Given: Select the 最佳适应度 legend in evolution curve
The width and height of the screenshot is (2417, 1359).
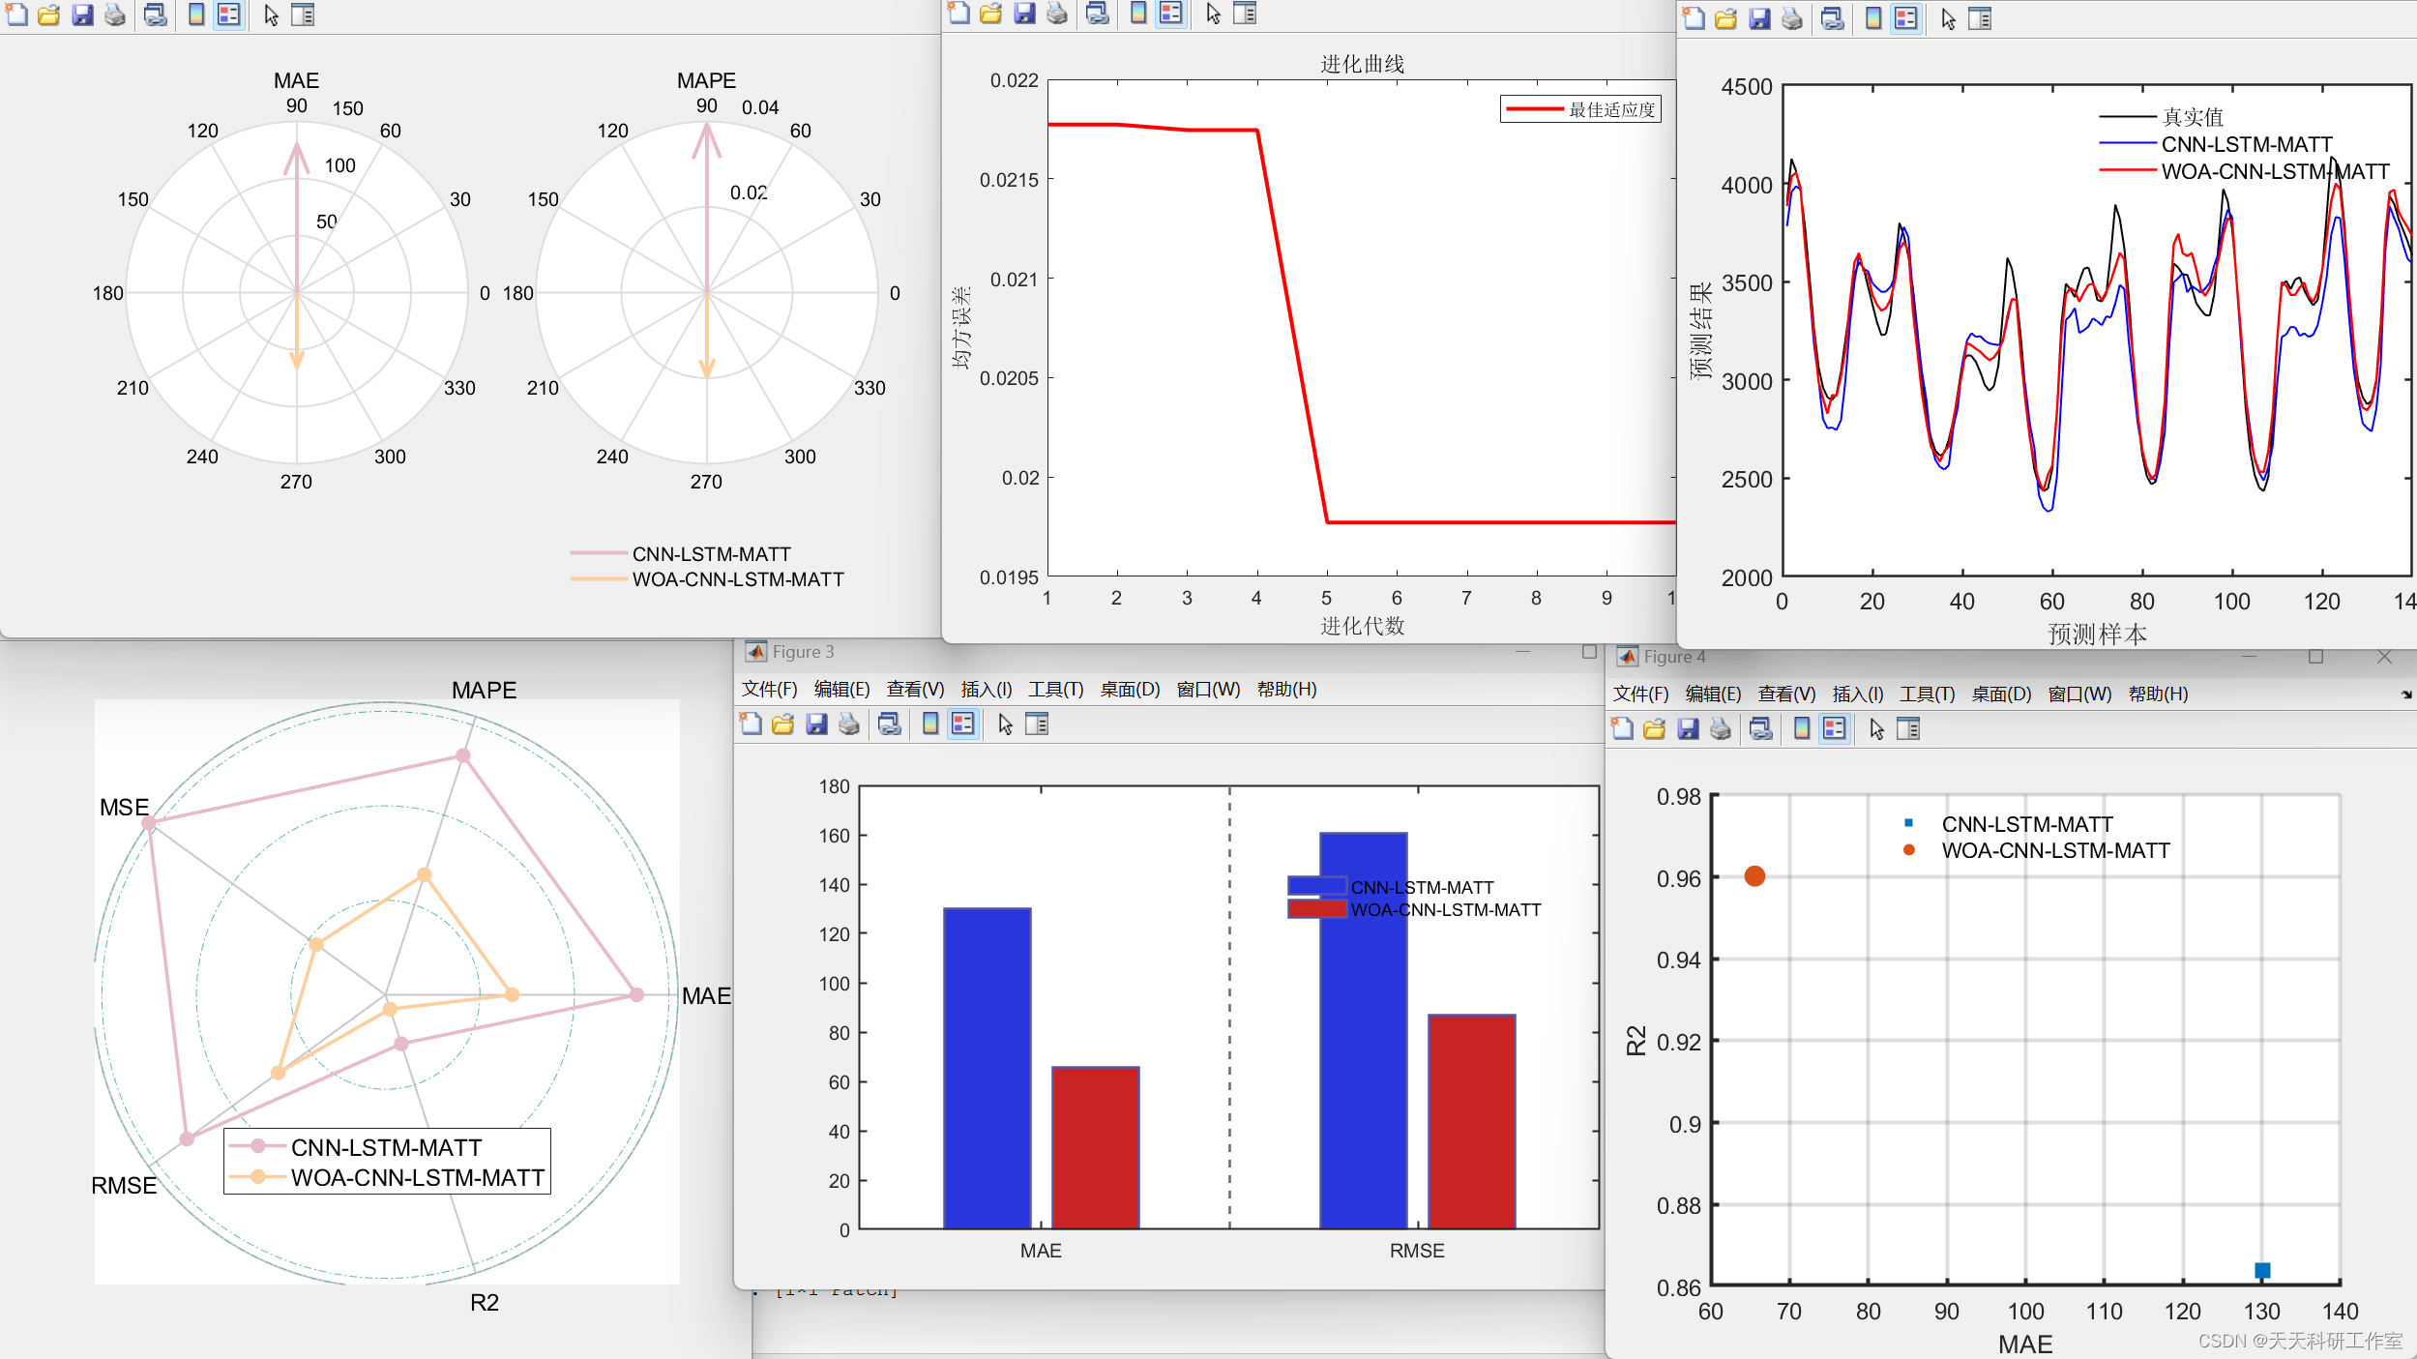Looking at the screenshot, I should [1581, 109].
